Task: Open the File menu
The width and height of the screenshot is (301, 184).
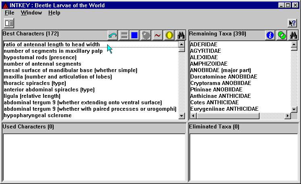Action: [9, 13]
